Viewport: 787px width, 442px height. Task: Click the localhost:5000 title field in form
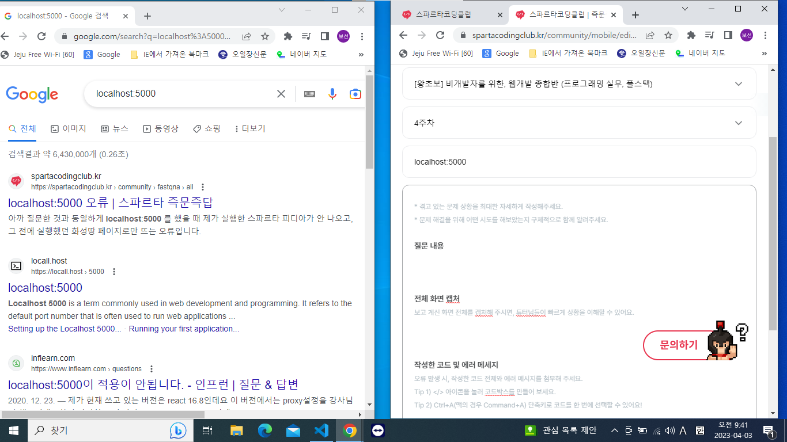[579, 162]
